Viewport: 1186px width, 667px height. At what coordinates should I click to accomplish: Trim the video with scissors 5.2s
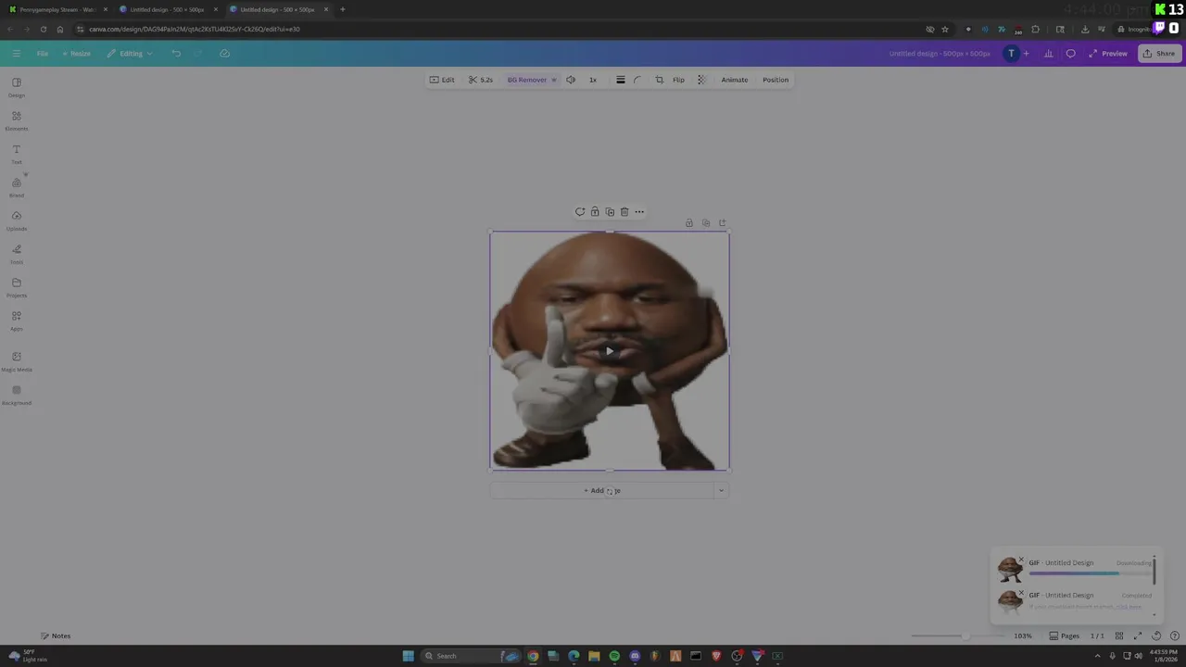click(481, 80)
